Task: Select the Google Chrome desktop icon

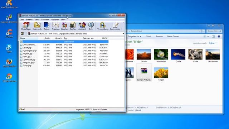Action: pos(9,78)
